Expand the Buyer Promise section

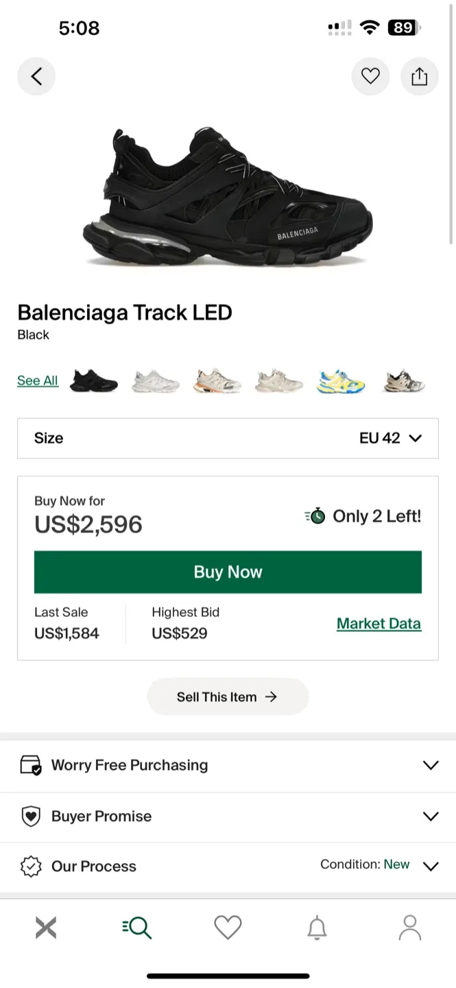click(x=431, y=816)
